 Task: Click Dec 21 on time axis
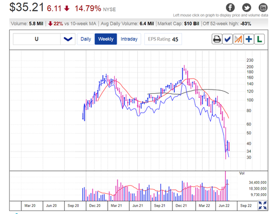coord(181,206)
